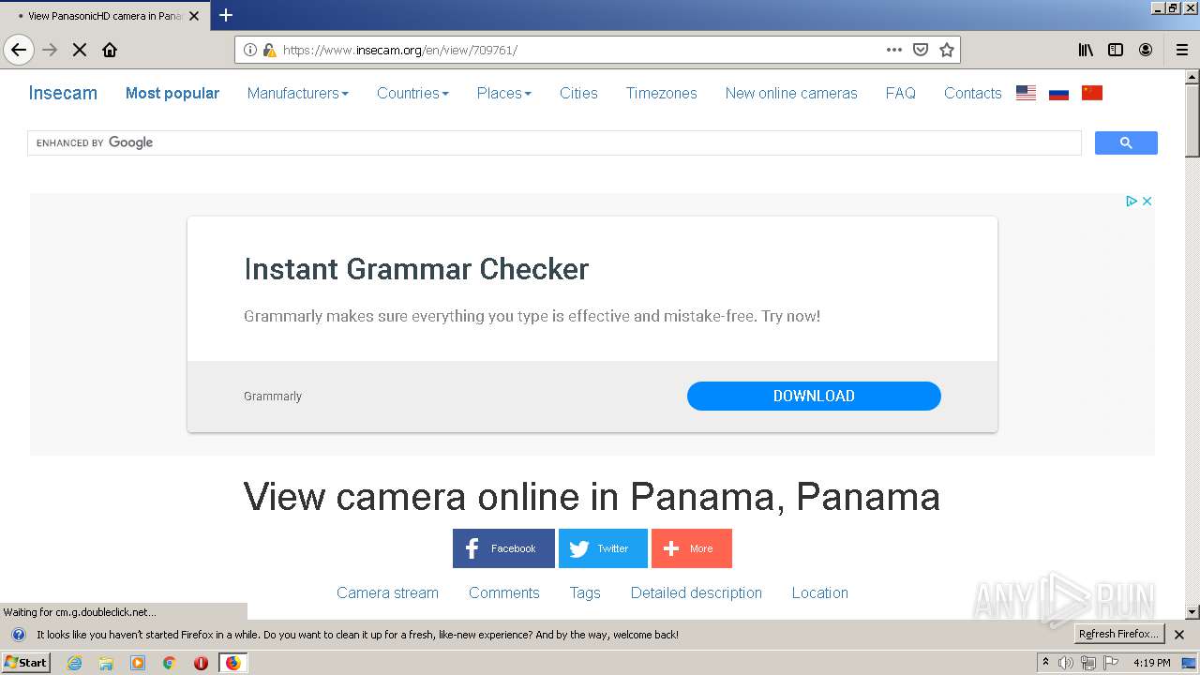The image size is (1200, 675).
Task: Click the vertical scrollbar down arrow
Action: [1192, 612]
